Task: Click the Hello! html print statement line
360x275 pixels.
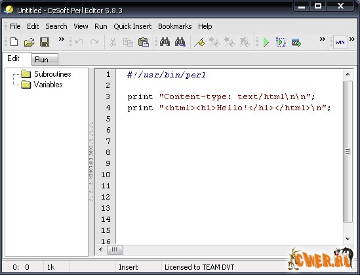Action: coord(229,108)
